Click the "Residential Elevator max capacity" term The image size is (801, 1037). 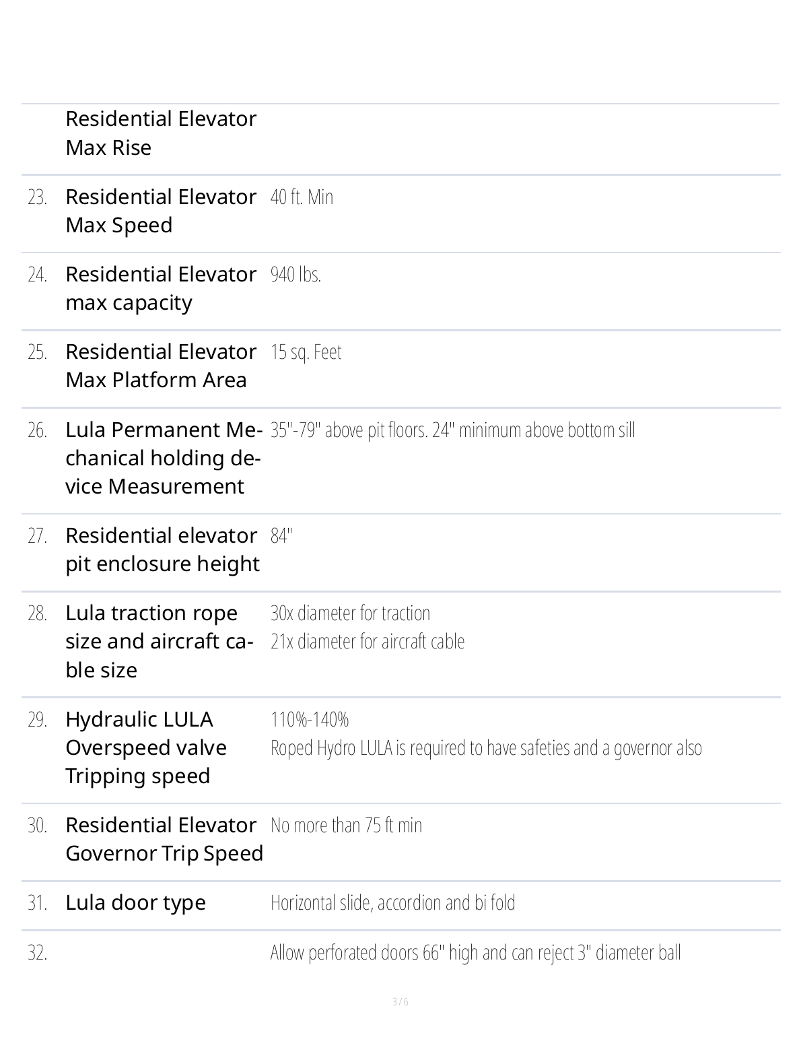coord(160,288)
